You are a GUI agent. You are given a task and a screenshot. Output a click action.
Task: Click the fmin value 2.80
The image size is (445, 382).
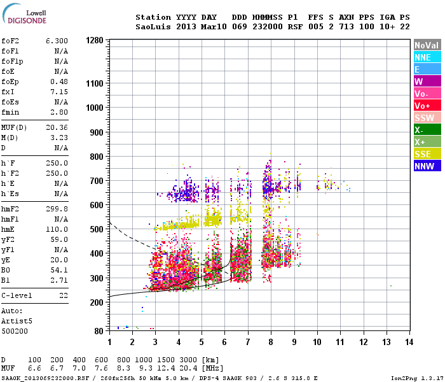[x=59, y=112]
